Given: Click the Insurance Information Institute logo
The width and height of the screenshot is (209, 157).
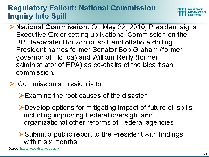Looking at the screenshot, I should point(191,12).
